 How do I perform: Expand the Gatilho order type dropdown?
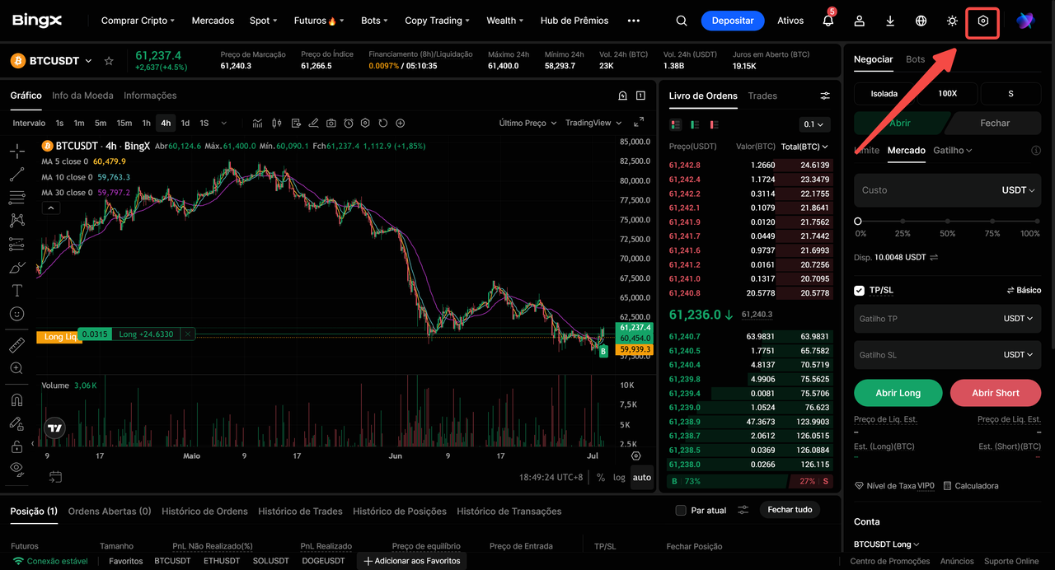[x=953, y=151]
